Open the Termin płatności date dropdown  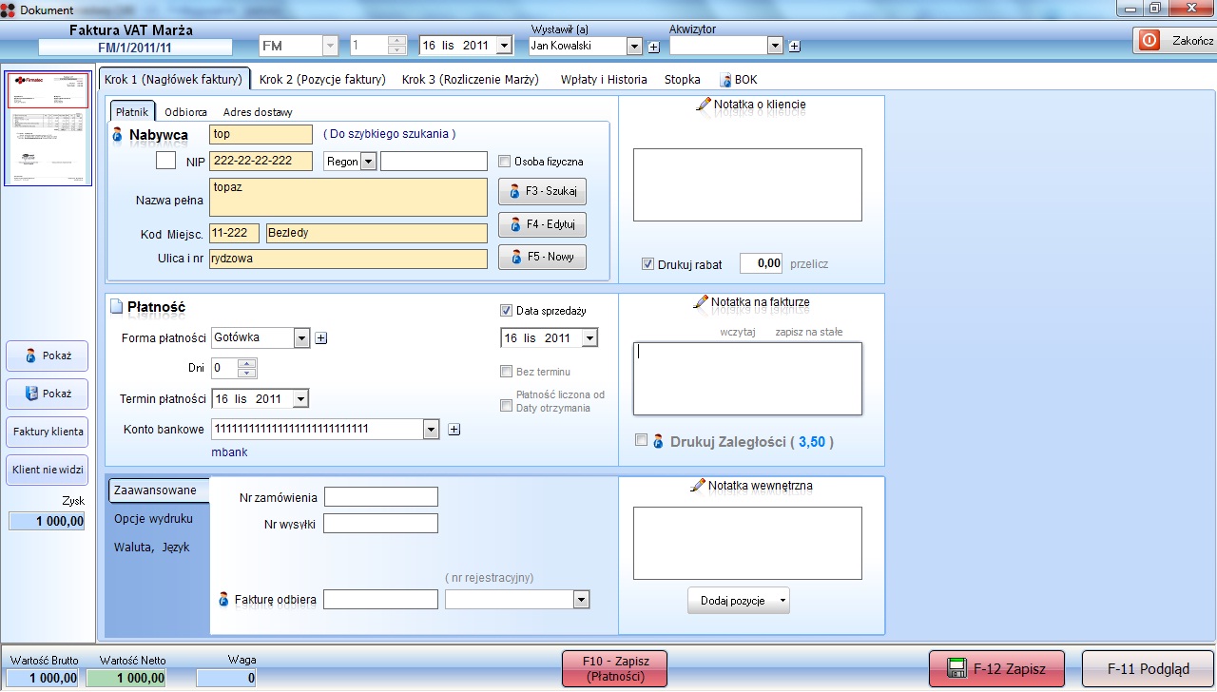point(300,399)
